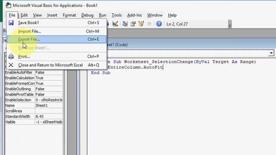Click the disabled Remove Sheet1... entry

coord(56,48)
